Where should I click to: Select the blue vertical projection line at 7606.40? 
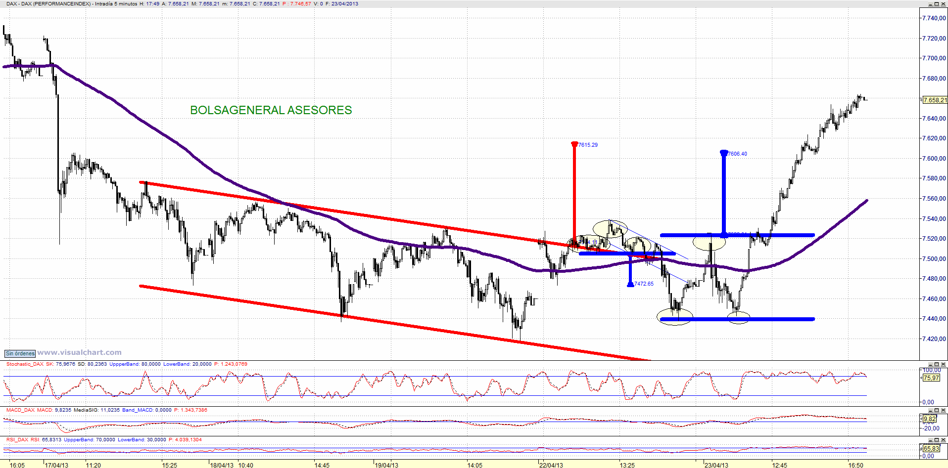[724, 194]
